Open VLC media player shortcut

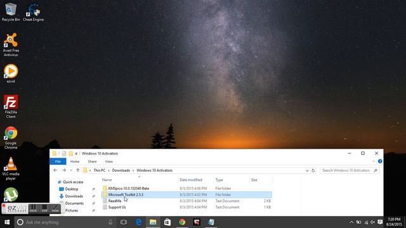click(11, 168)
